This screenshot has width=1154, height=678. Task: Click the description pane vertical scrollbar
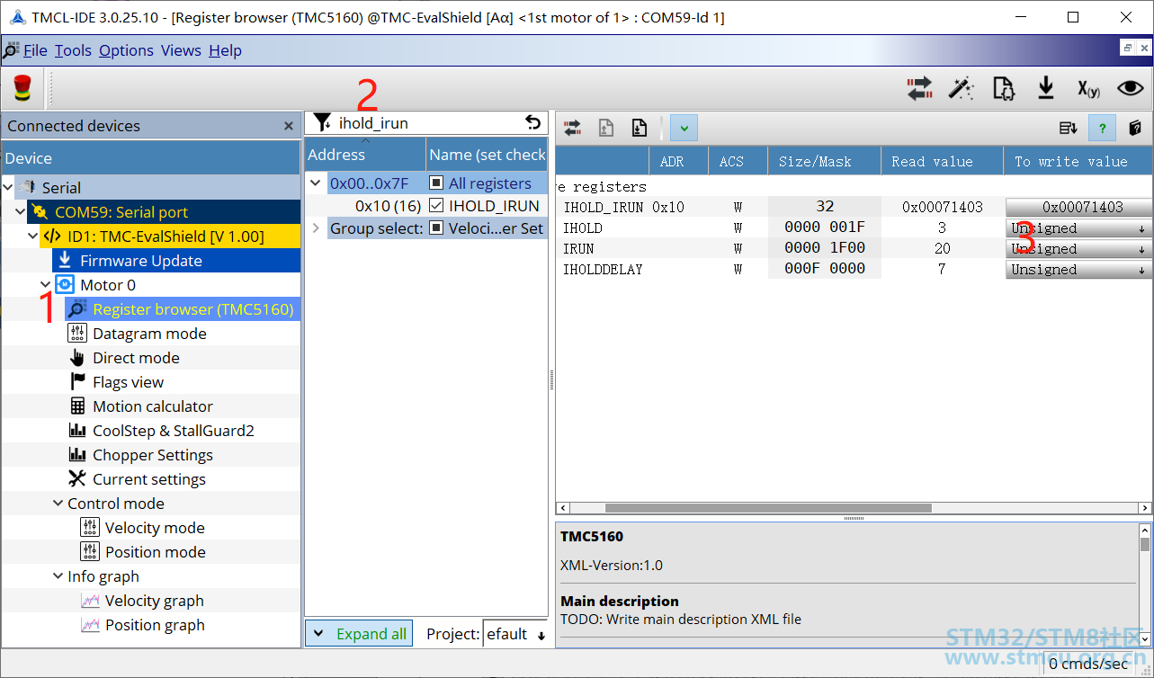[1145, 545]
